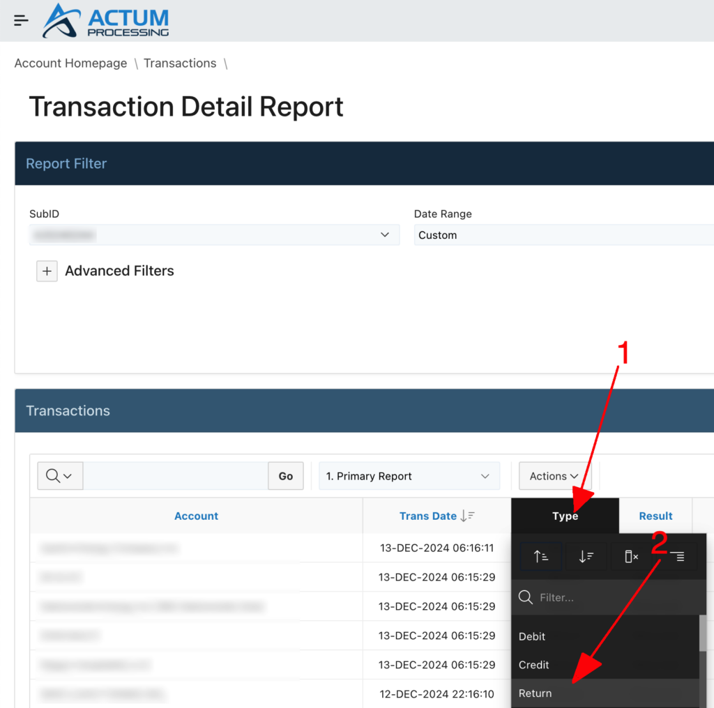Open the SubID dropdown
Image resolution: width=714 pixels, height=708 pixels.
[214, 235]
